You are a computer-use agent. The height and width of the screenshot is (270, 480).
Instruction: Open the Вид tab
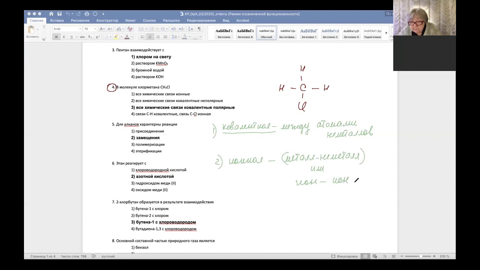(x=226, y=21)
